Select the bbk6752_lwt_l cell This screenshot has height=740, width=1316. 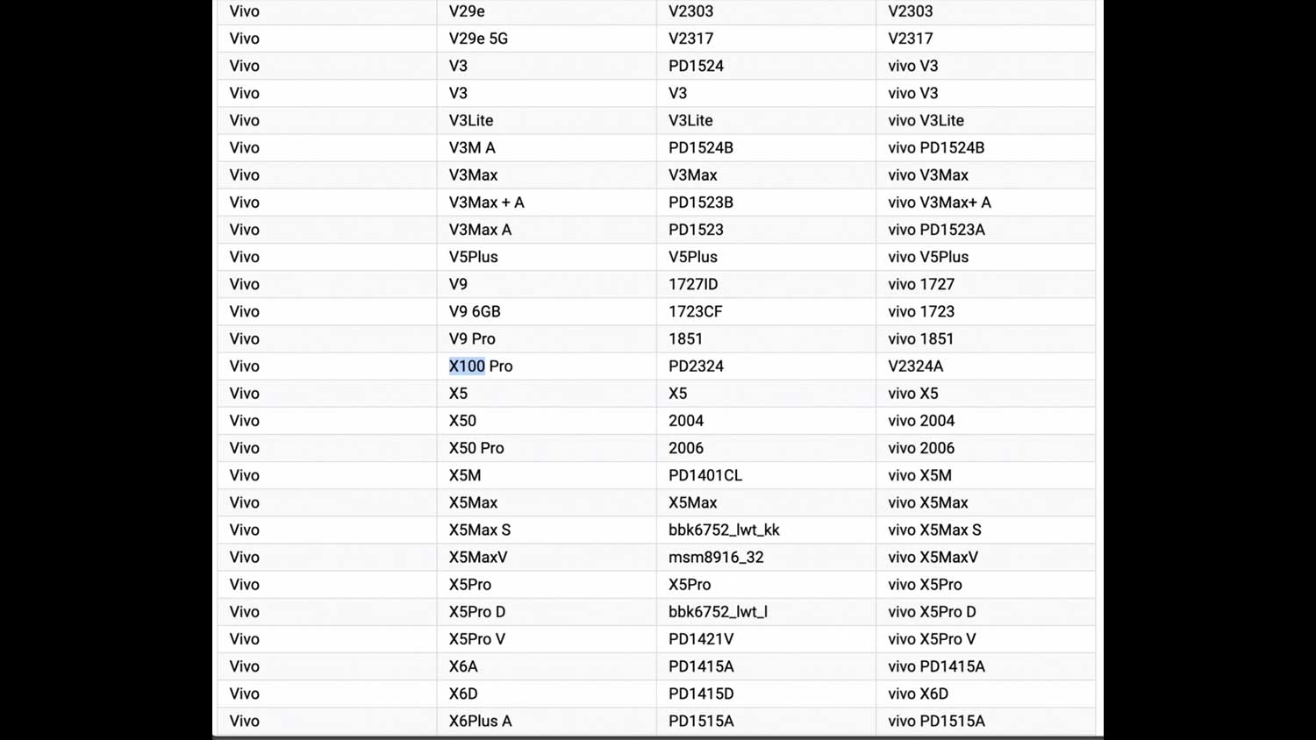point(718,612)
